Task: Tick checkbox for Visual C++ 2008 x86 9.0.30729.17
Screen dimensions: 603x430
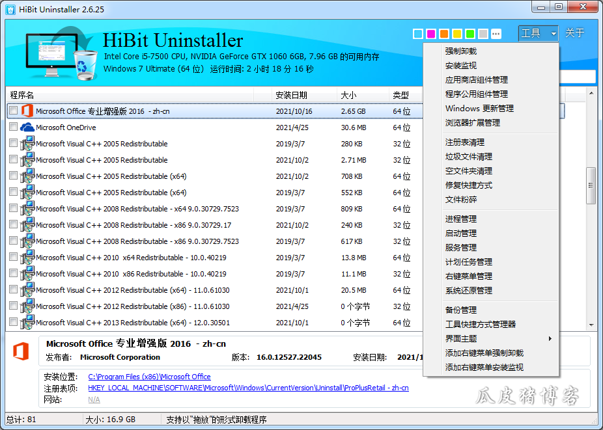Action: [x=14, y=224]
